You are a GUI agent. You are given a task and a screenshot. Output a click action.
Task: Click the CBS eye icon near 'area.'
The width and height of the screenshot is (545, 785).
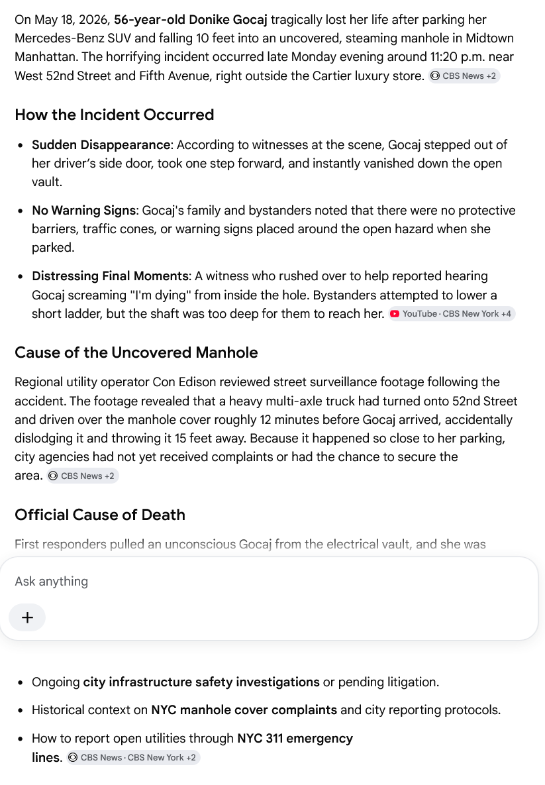click(x=53, y=476)
